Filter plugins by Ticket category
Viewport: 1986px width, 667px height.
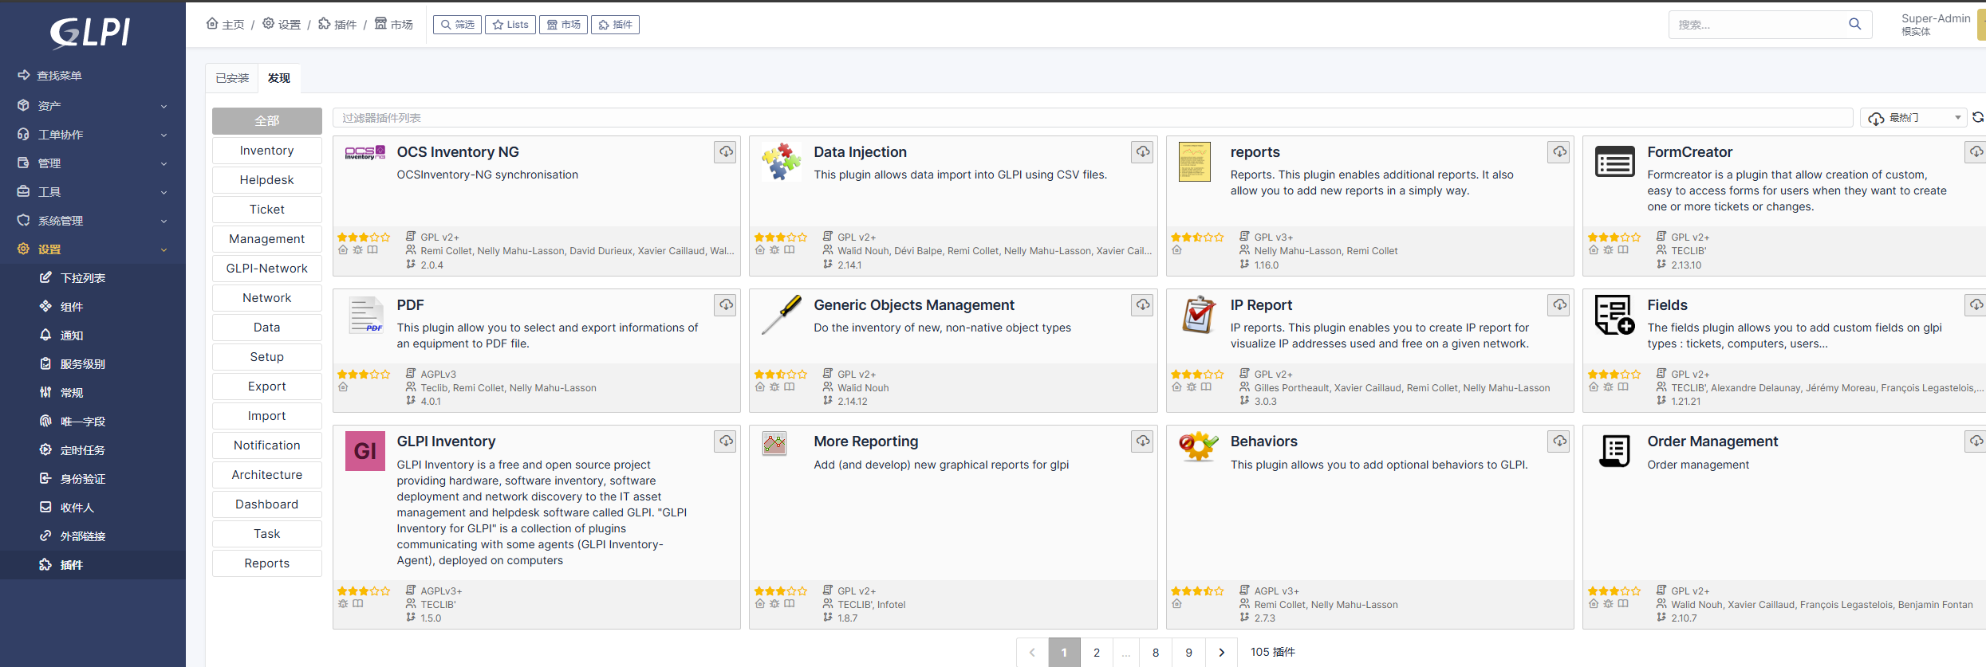[267, 210]
